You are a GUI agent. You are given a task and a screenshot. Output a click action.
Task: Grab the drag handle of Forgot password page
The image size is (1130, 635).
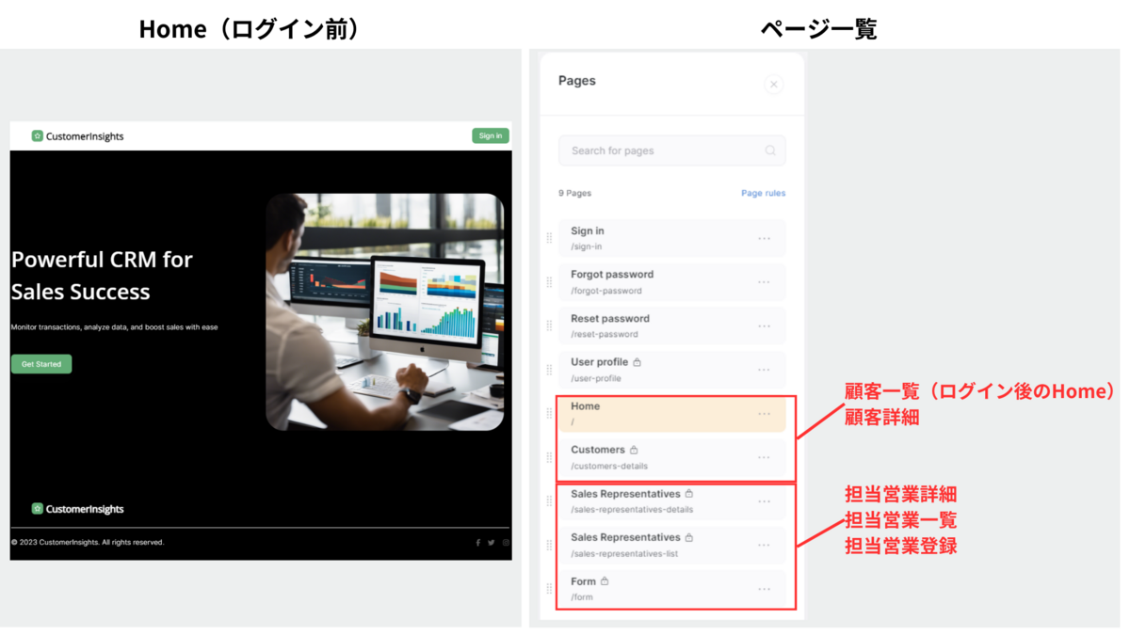[549, 282]
